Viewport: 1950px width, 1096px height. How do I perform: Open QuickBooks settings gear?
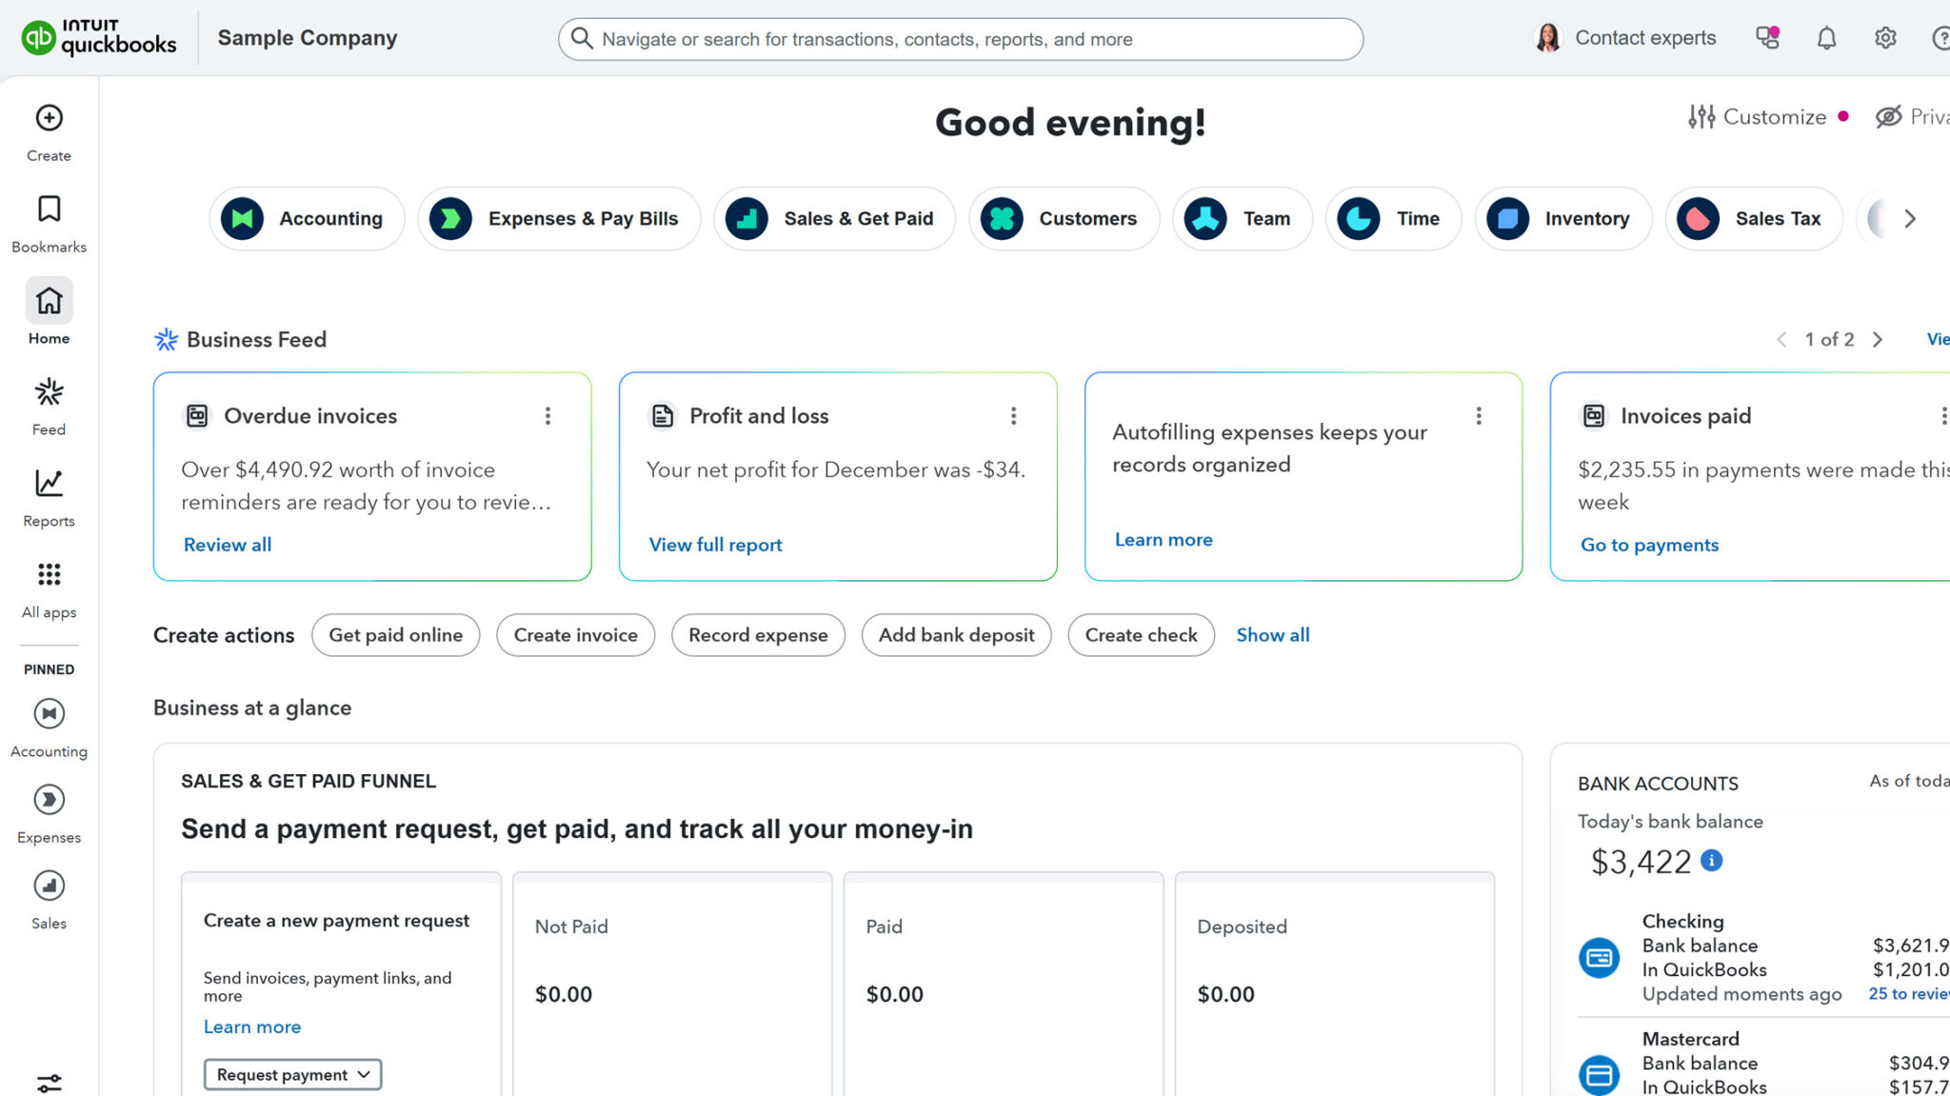1884,38
